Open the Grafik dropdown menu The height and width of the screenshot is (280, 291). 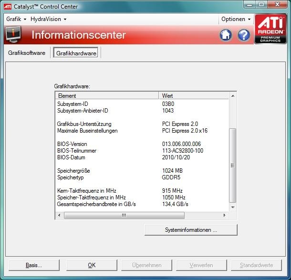click(x=16, y=19)
